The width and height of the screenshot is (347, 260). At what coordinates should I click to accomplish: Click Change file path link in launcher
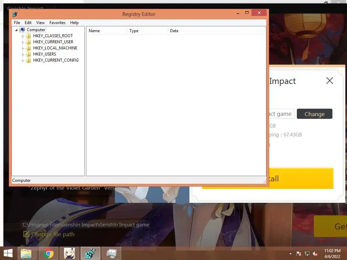[53, 234]
